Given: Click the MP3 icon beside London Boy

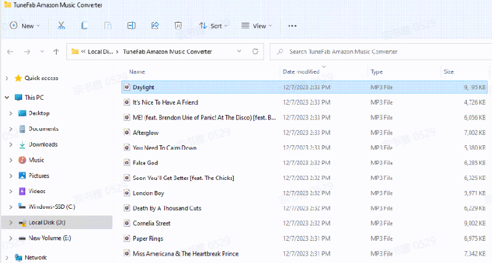Looking at the screenshot, I should [127, 193].
